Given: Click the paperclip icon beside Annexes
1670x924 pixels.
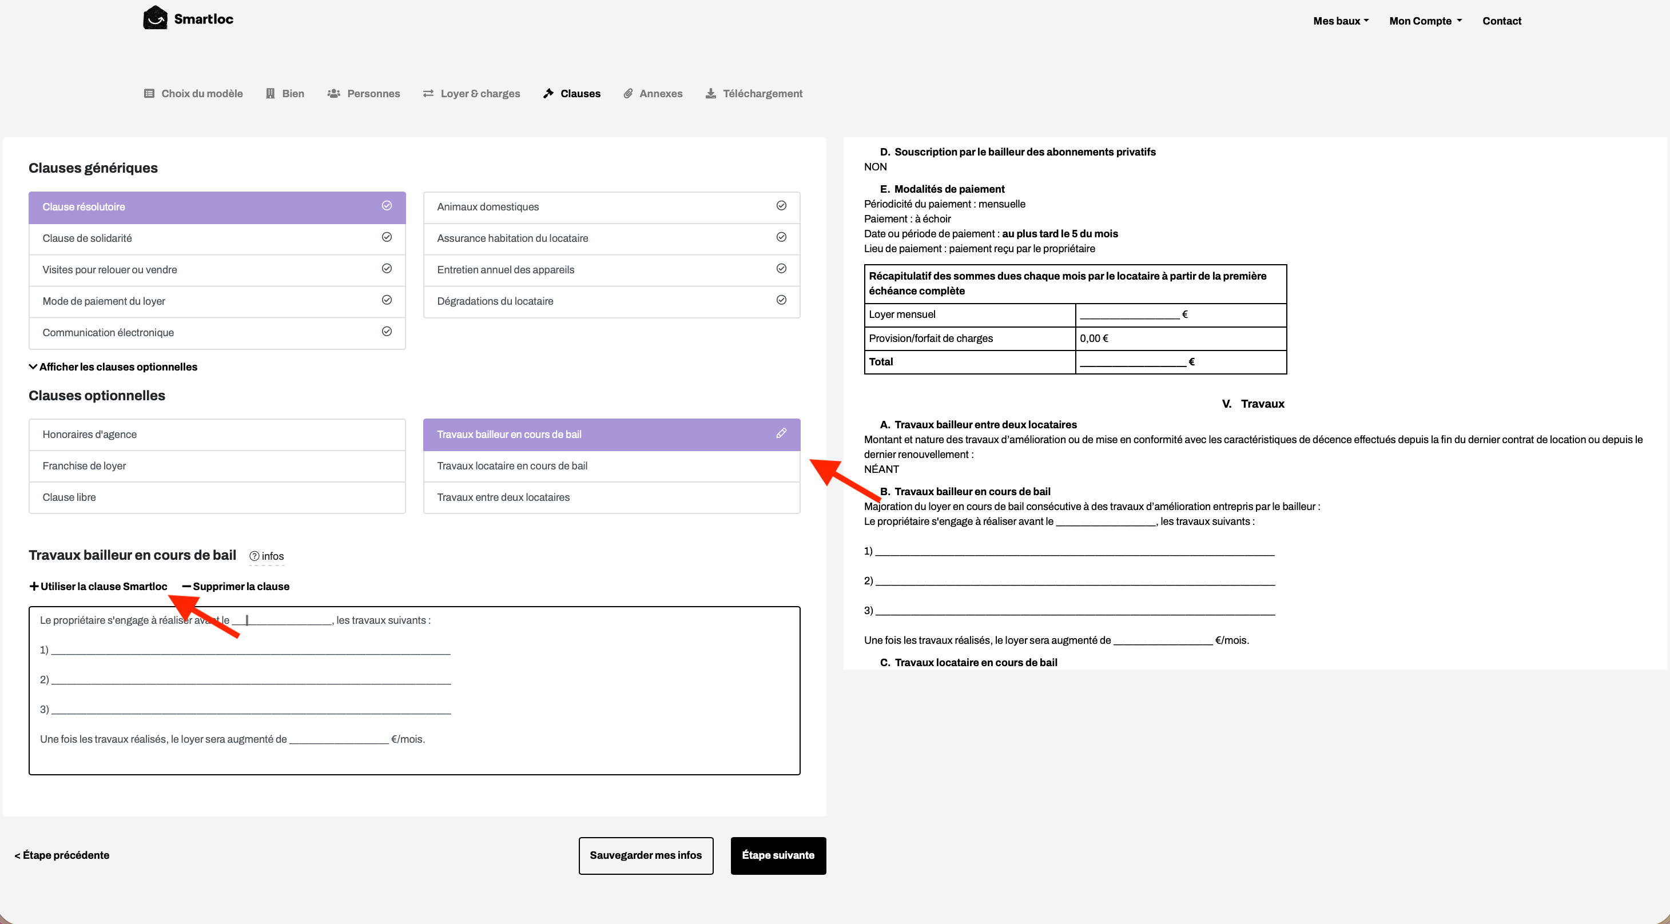Looking at the screenshot, I should click(x=628, y=93).
